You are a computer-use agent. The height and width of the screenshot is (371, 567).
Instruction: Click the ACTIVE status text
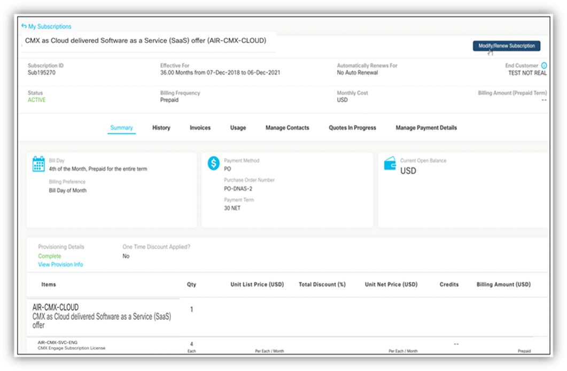(x=36, y=100)
